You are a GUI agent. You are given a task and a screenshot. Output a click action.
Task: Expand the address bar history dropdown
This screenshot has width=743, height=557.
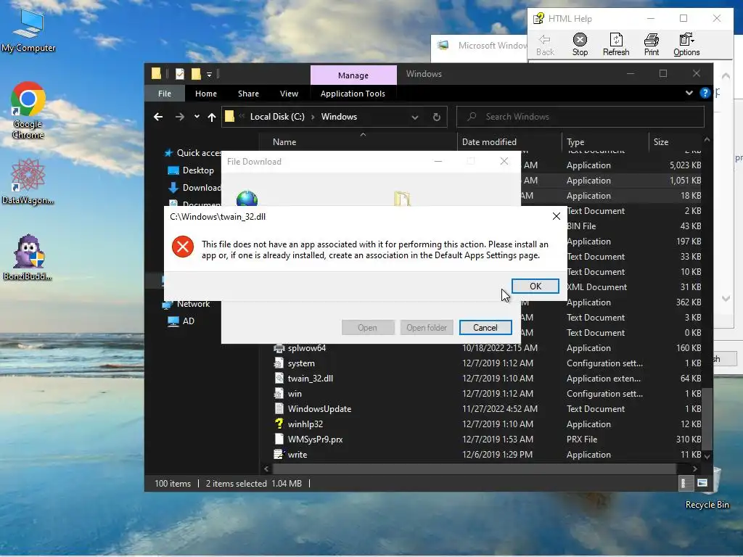point(414,117)
